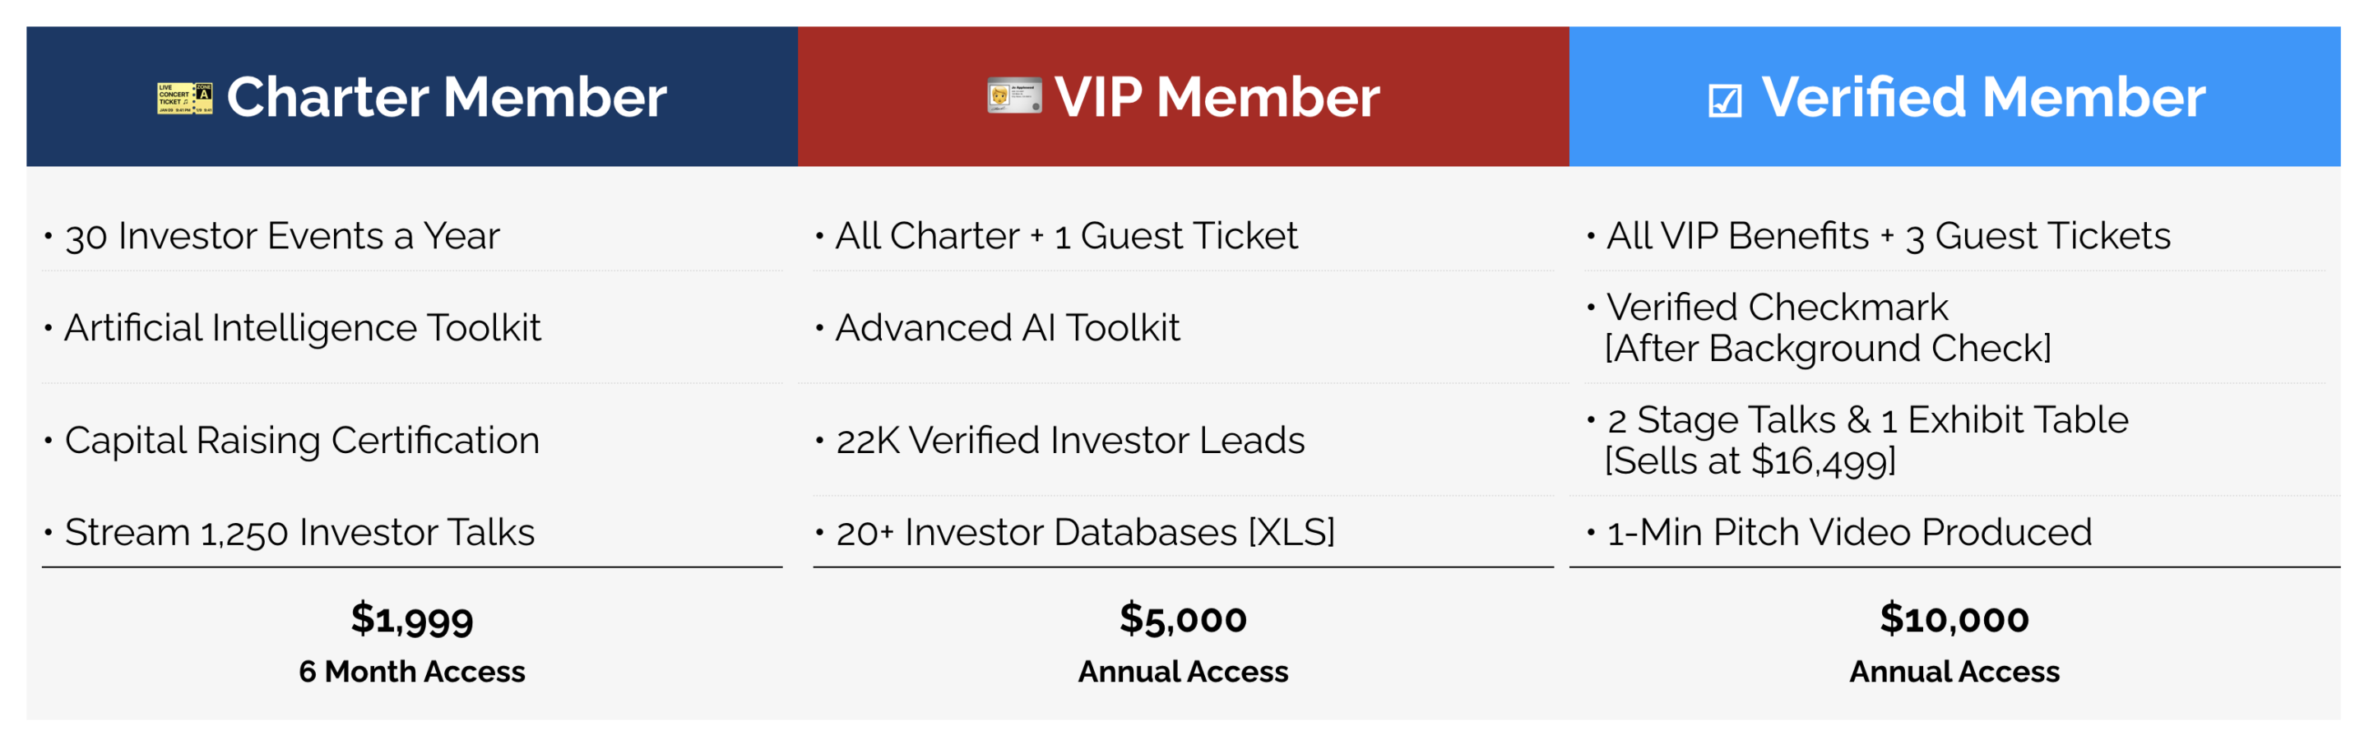Click "Capital Raising Certification" feature

click(x=302, y=441)
